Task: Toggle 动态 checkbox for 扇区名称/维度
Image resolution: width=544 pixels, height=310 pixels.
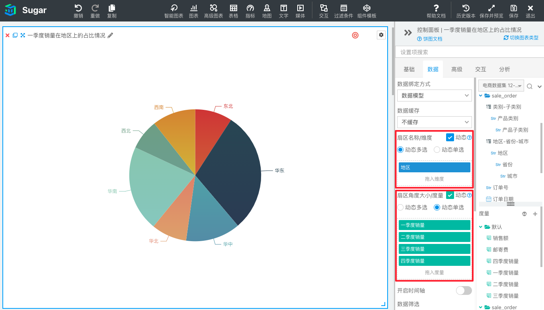Action: (x=450, y=137)
